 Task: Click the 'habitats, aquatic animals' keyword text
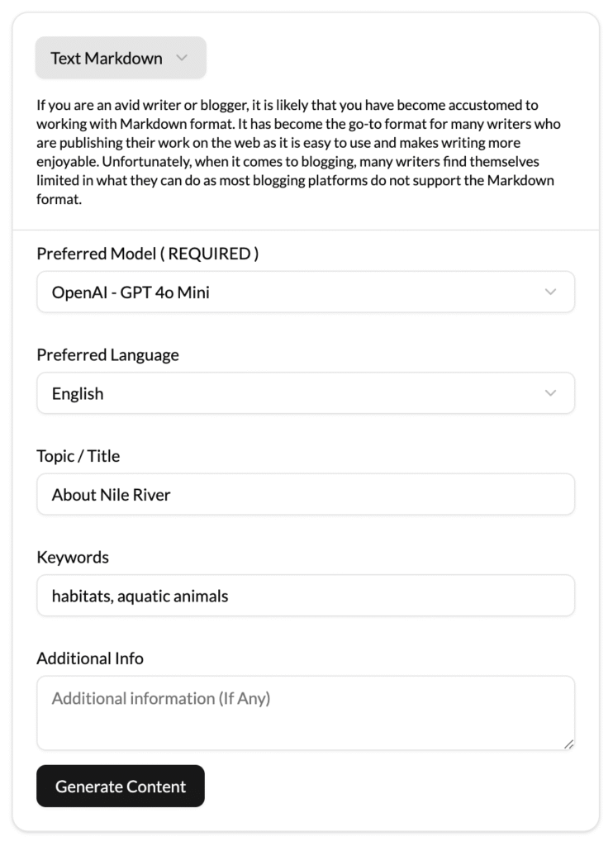[x=140, y=596]
